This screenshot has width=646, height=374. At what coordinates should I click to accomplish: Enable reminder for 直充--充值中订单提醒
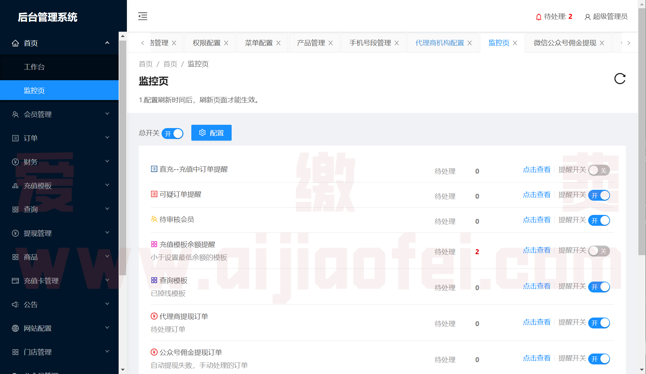[x=599, y=170]
